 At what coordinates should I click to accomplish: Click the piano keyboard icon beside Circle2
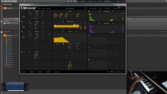4,23
